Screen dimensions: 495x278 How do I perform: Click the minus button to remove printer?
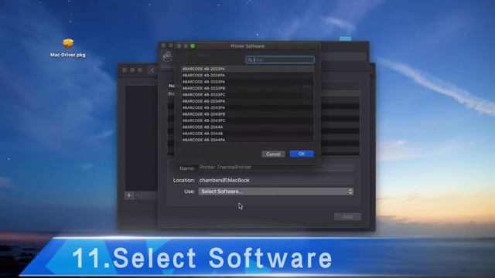pyautogui.click(x=138, y=195)
